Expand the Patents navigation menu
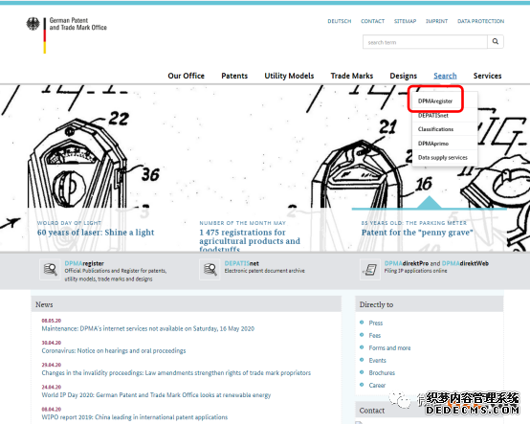Viewport: 530px width, 424px height. coord(234,76)
